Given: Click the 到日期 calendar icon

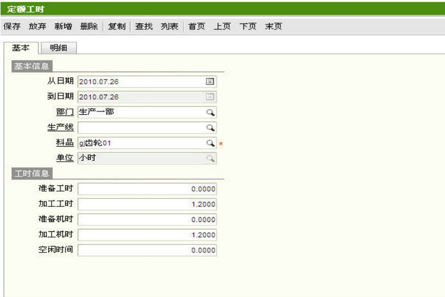Looking at the screenshot, I should click(210, 97).
